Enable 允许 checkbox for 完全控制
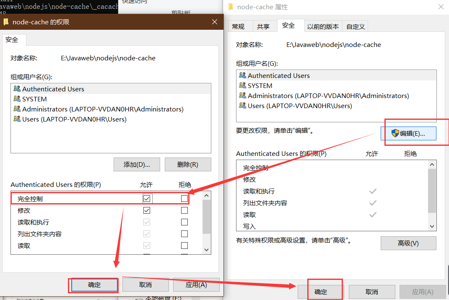 [147, 198]
